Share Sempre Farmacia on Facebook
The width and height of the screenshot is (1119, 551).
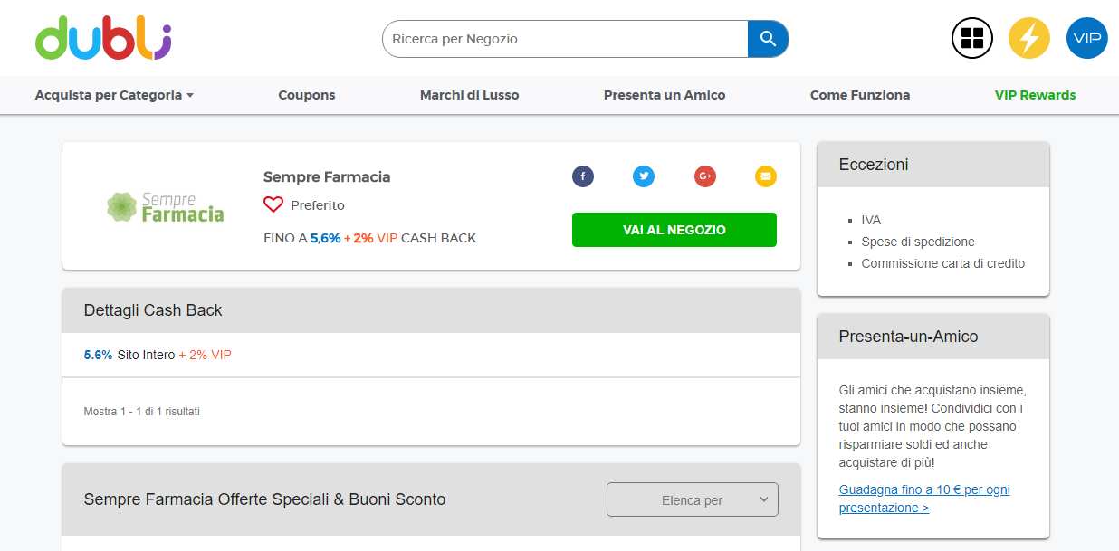[x=583, y=176]
